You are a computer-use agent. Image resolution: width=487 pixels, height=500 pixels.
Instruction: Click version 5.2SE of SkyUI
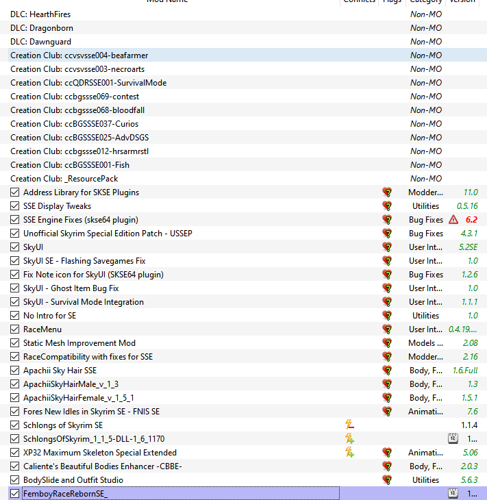pyautogui.click(x=469, y=247)
